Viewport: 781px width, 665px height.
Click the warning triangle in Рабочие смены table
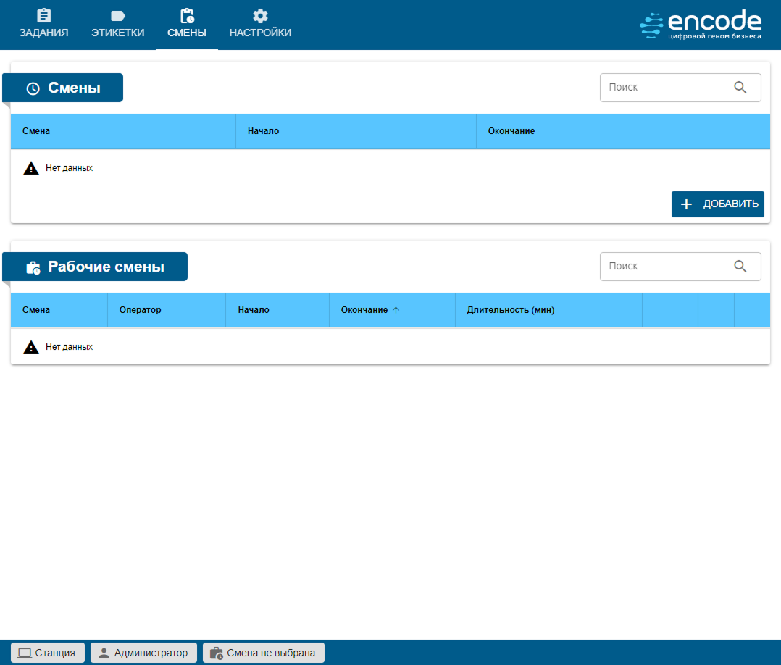30,347
